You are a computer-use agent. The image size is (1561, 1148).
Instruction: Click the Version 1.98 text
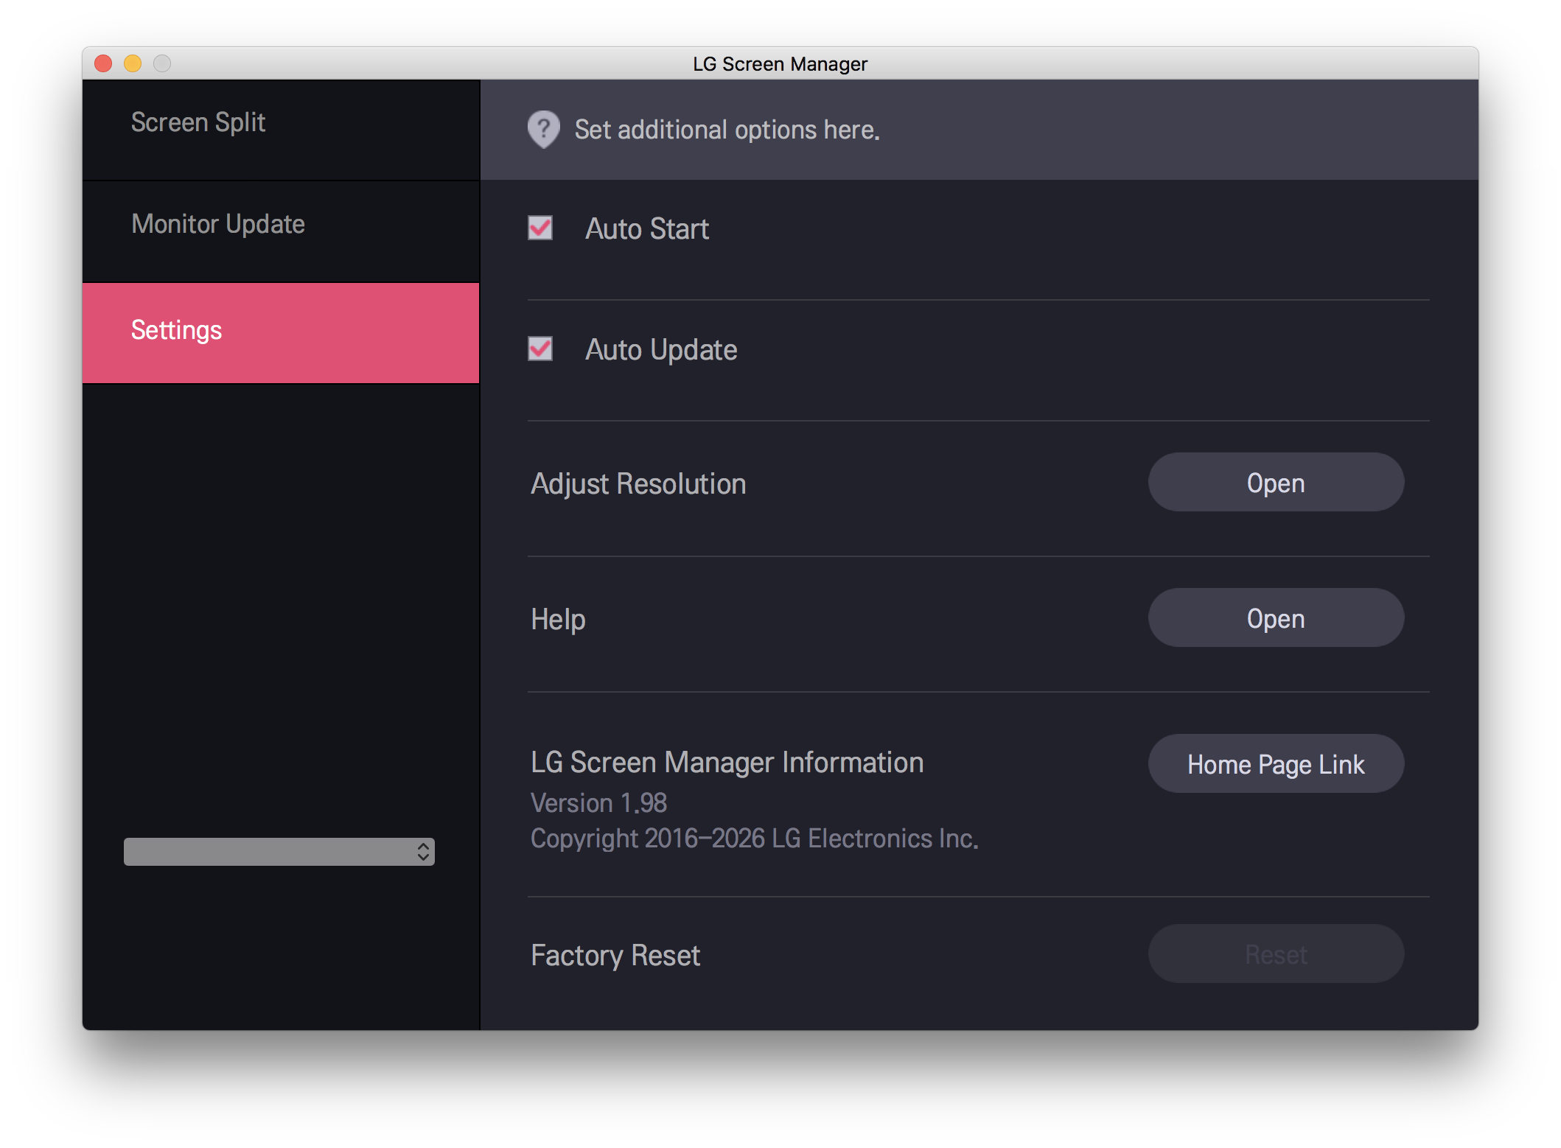click(598, 803)
